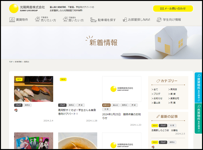Screen dimensions: 203x150
Task: Open the soup bowl photo post
Action: coord(78,141)
